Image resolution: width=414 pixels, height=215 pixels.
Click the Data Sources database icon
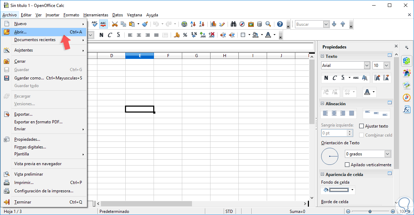[x=260, y=24]
